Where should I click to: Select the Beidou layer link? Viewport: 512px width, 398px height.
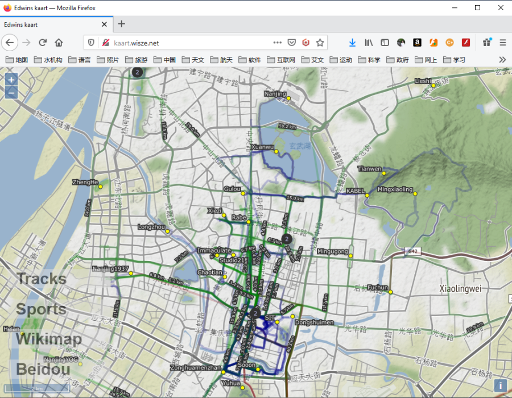coord(43,370)
